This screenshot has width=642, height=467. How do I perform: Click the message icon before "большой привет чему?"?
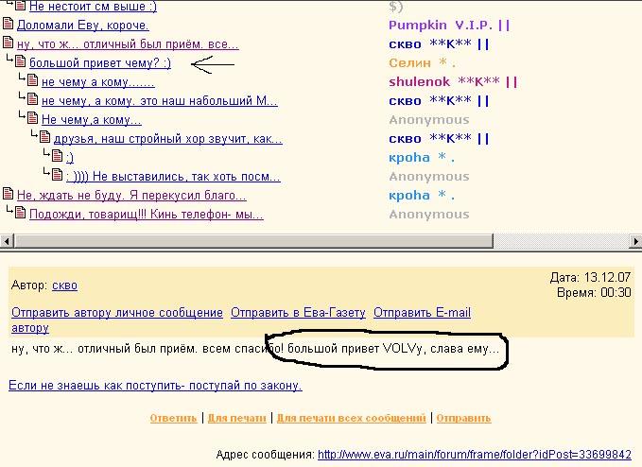coord(21,63)
